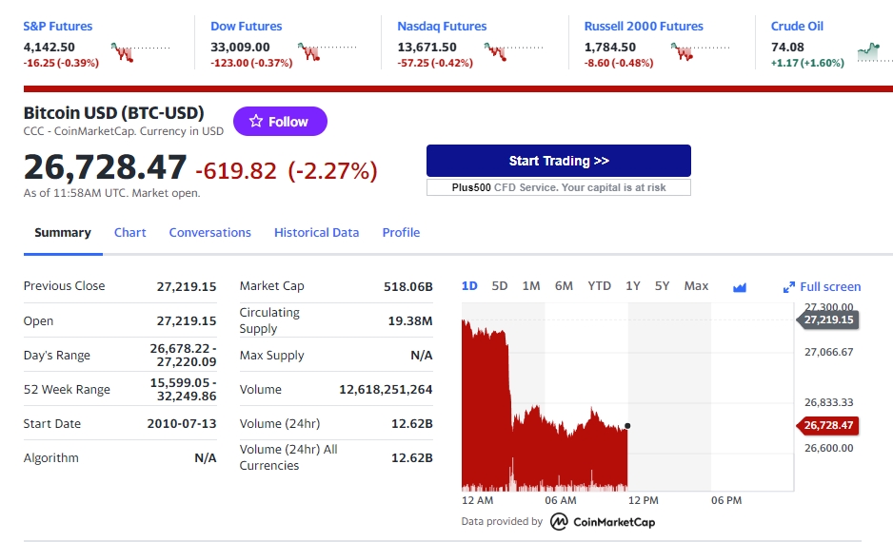Viewport: 893px width, 542px height.
Task: Open the Nasdaq Futures sparkline chart
Action: (x=514, y=52)
